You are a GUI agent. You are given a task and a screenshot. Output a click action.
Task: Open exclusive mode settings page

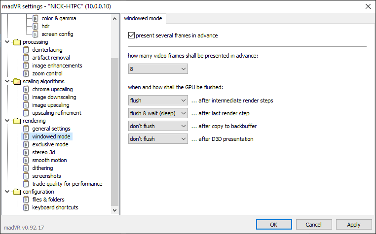pyautogui.click(x=50, y=144)
